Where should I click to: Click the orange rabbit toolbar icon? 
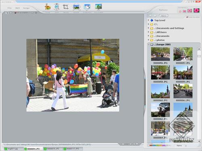pyautogui.click(x=48, y=7)
